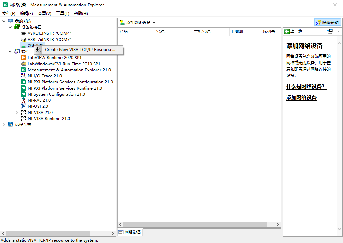The image size is (343, 243).
Task: Click the ASRL7 COM7 serial port warning icon
Action: point(23,39)
